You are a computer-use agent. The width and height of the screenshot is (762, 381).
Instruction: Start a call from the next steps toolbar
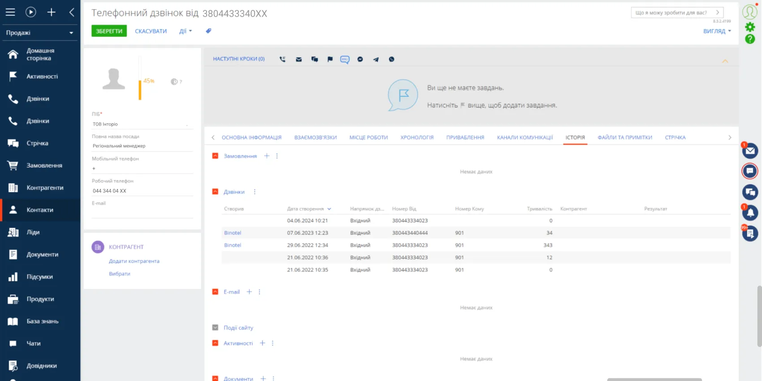coord(282,59)
